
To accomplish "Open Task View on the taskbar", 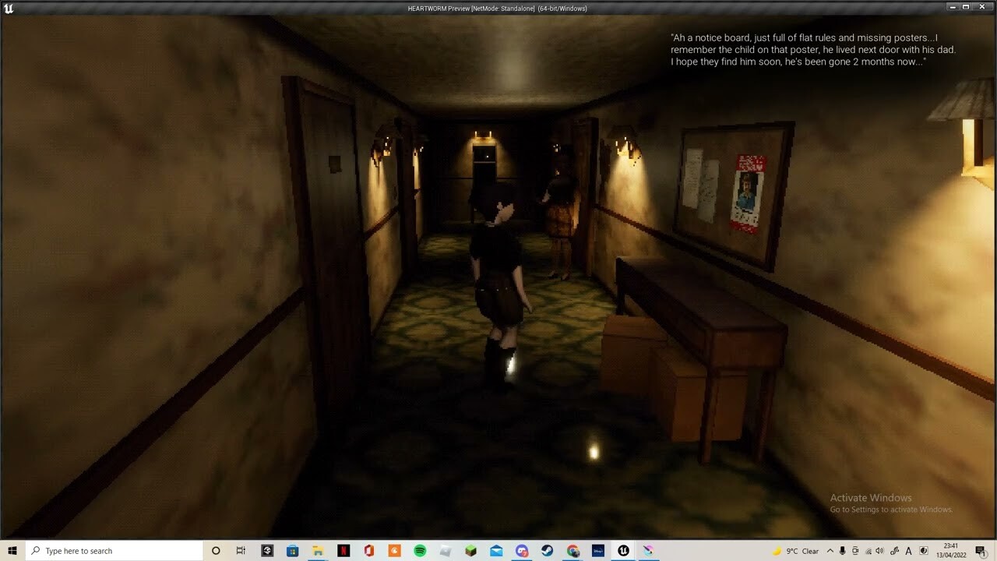I will [241, 551].
